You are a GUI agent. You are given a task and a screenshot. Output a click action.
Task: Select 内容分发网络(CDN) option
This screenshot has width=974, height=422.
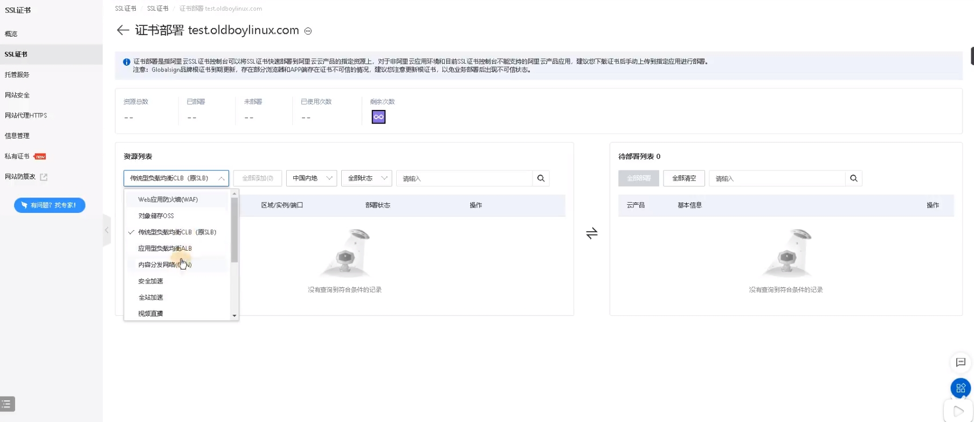(x=177, y=265)
